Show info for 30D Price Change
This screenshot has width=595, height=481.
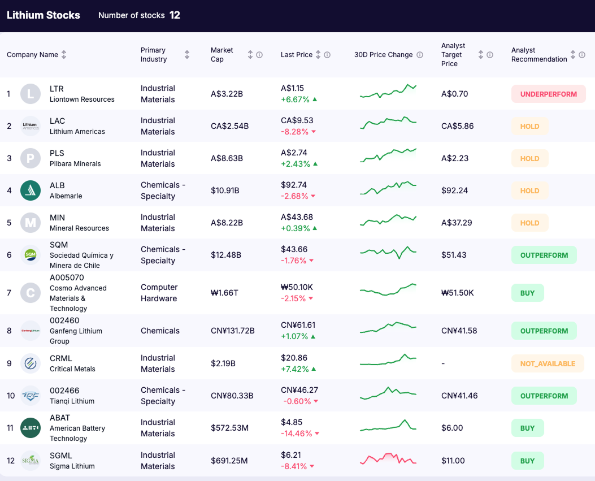click(x=420, y=55)
